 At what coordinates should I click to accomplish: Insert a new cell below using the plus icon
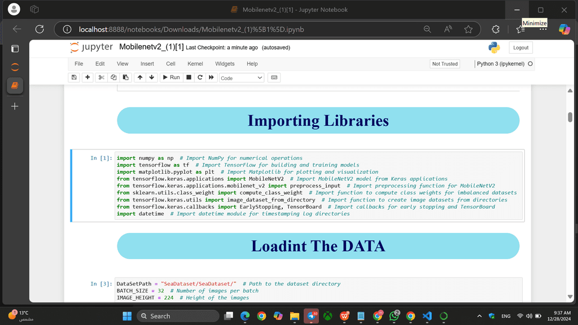tap(87, 77)
